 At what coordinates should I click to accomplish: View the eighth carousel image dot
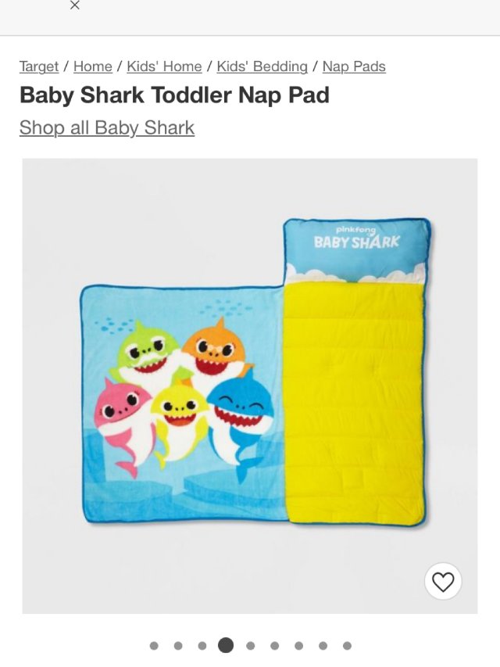[323, 646]
